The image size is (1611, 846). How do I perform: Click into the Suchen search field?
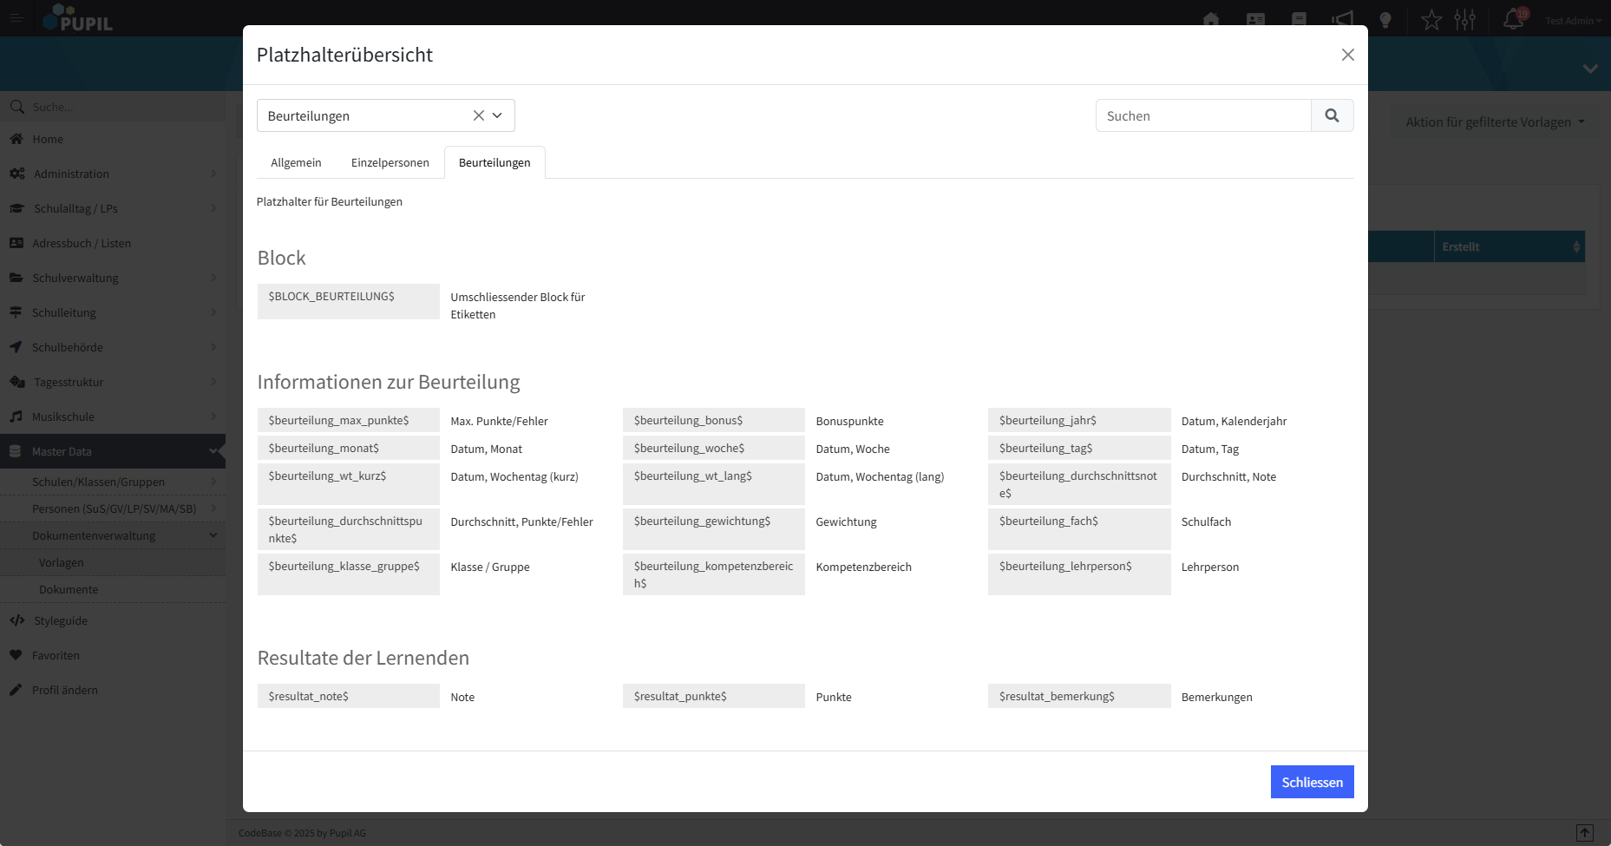tap(1203, 115)
